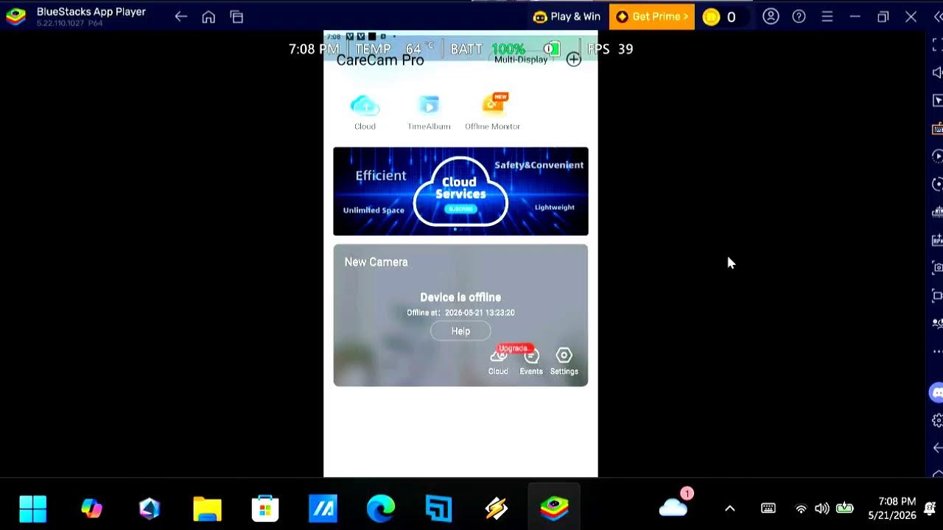Open Microsoft Store from the taskbar
The height and width of the screenshot is (530, 943).
pos(265,509)
